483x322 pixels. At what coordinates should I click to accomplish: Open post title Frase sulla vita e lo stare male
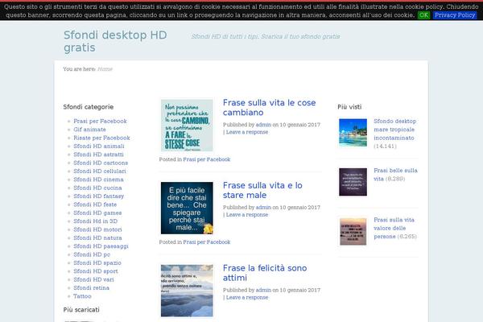(x=262, y=190)
